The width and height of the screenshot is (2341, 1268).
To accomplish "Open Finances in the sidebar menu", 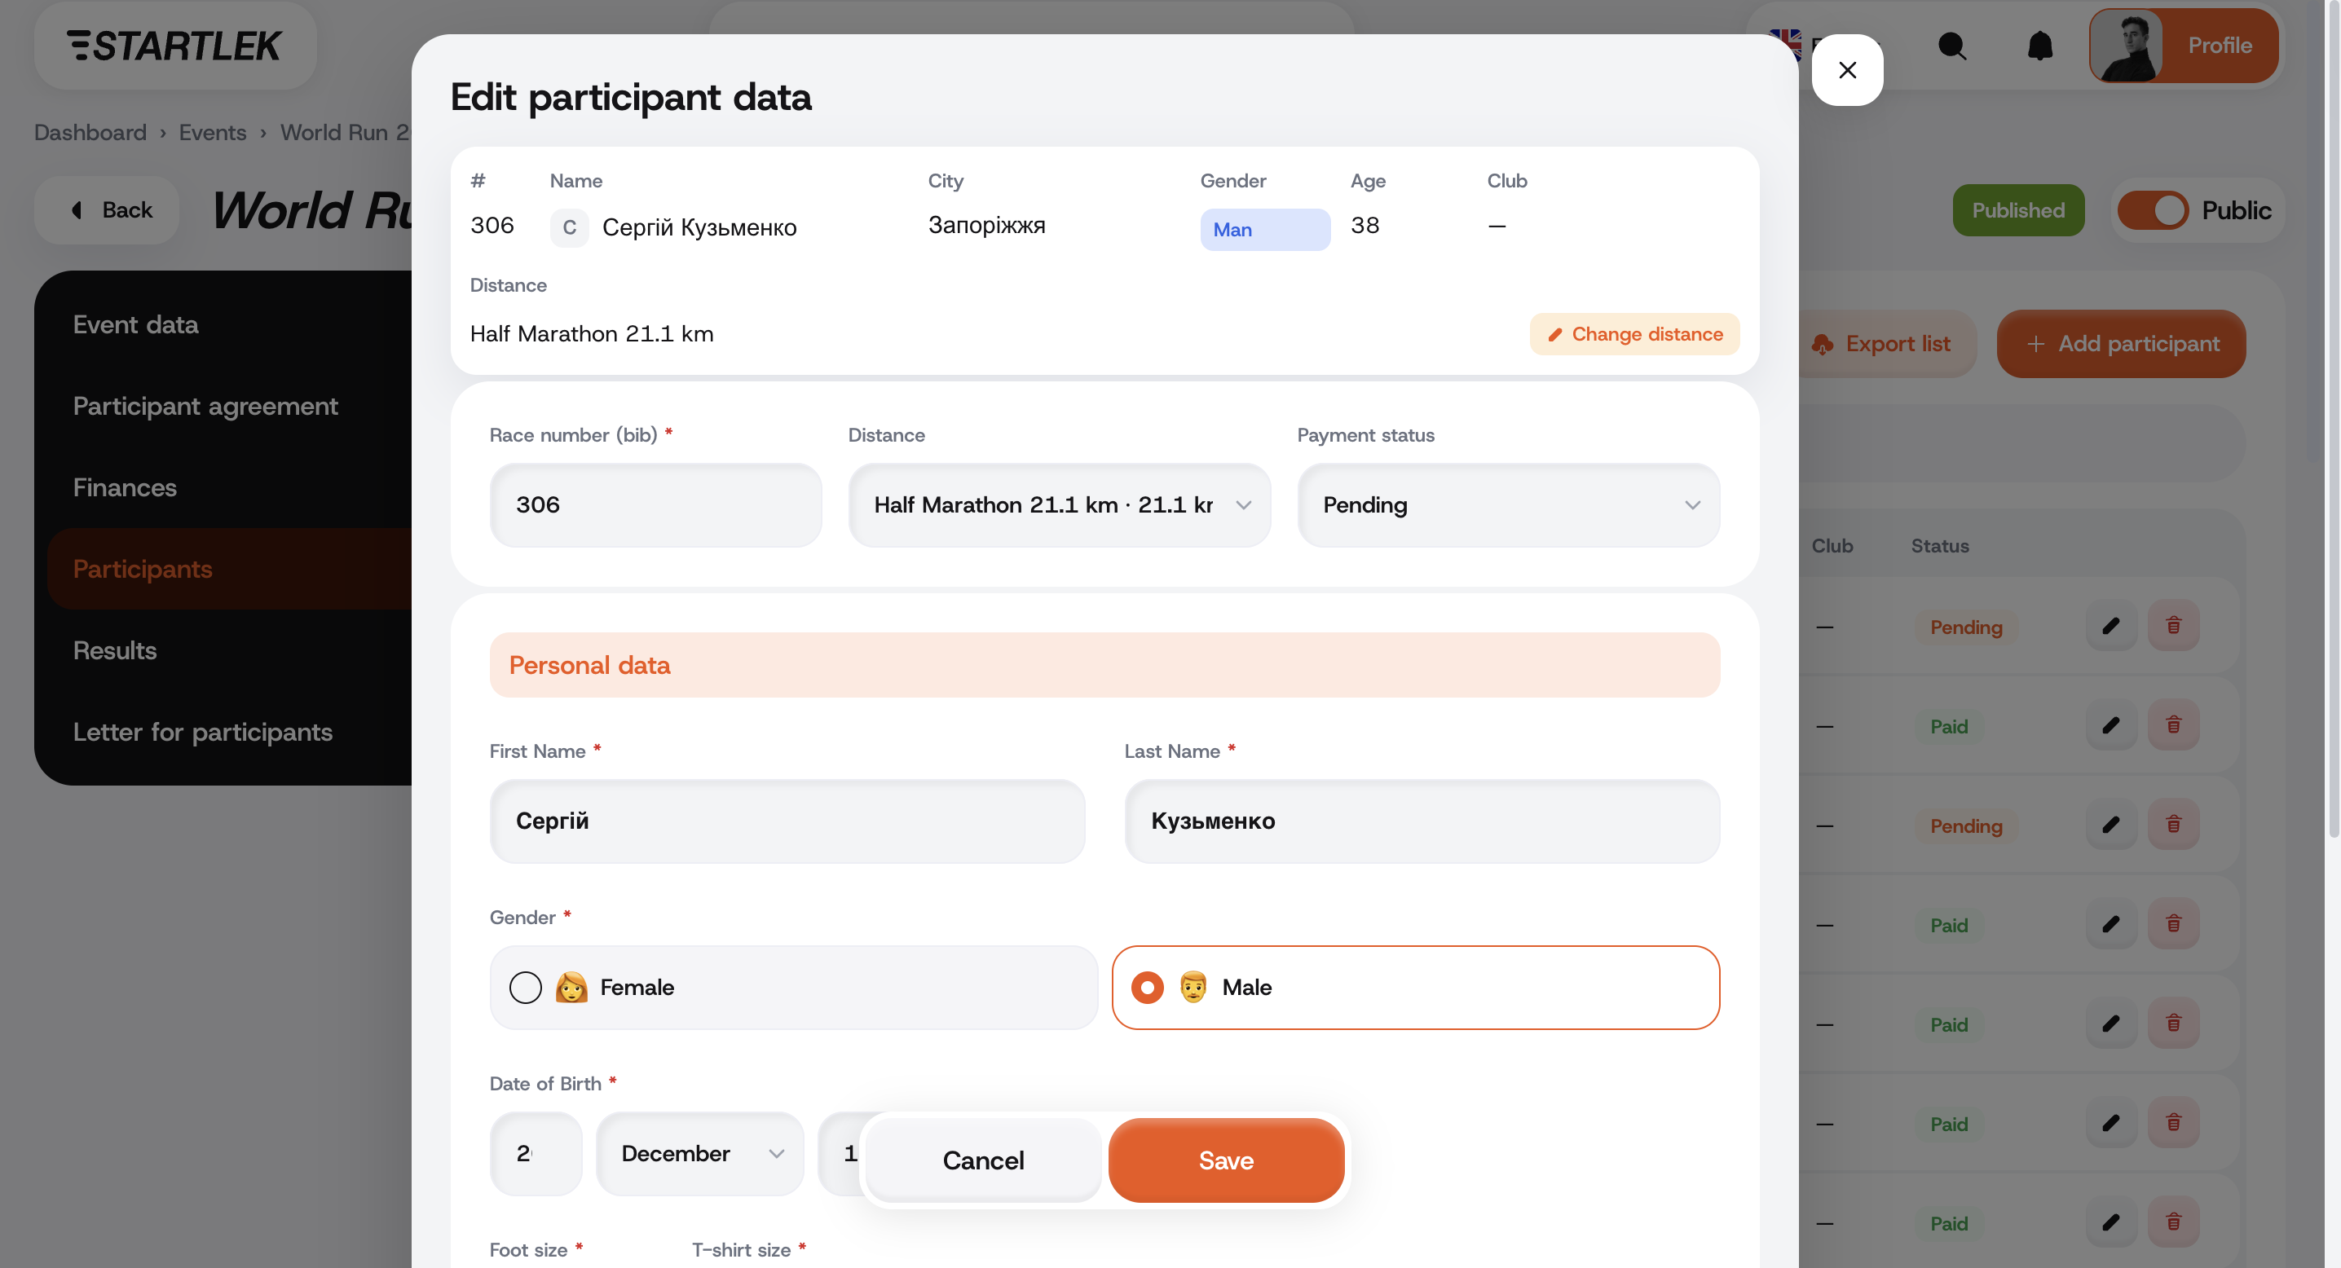I will 125,488.
